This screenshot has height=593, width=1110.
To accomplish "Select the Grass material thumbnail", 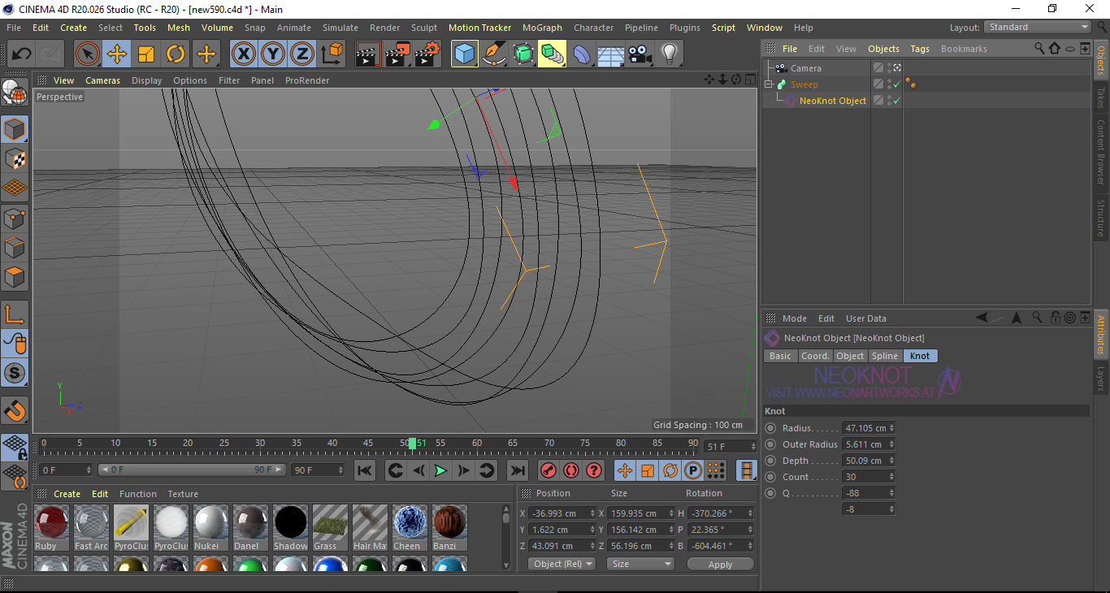I will pos(330,528).
